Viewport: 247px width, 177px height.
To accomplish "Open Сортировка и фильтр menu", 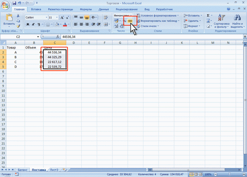I will coord(222,21).
